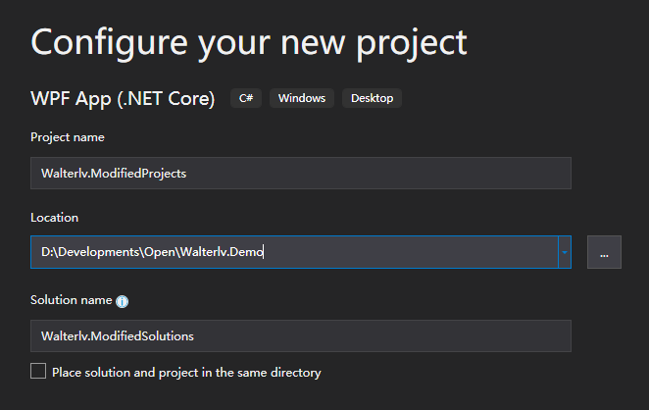The image size is (649, 410).
Task: Click the Walterlv.ModifiedProjects text
Action: [114, 174]
